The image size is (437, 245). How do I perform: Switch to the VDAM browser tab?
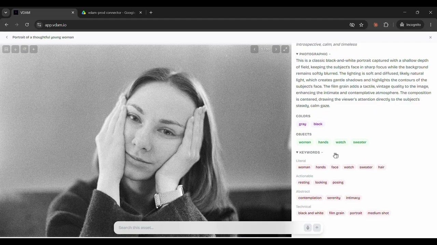click(x=44, y=13)
